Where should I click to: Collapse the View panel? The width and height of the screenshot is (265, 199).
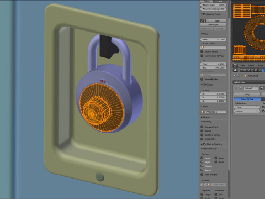(x=202, y=34)
